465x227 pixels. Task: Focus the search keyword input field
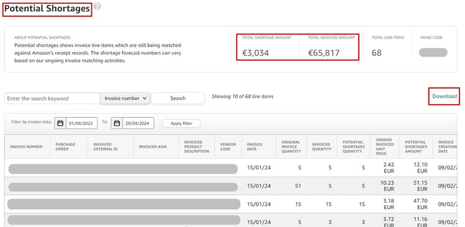(x=52, y=98)
